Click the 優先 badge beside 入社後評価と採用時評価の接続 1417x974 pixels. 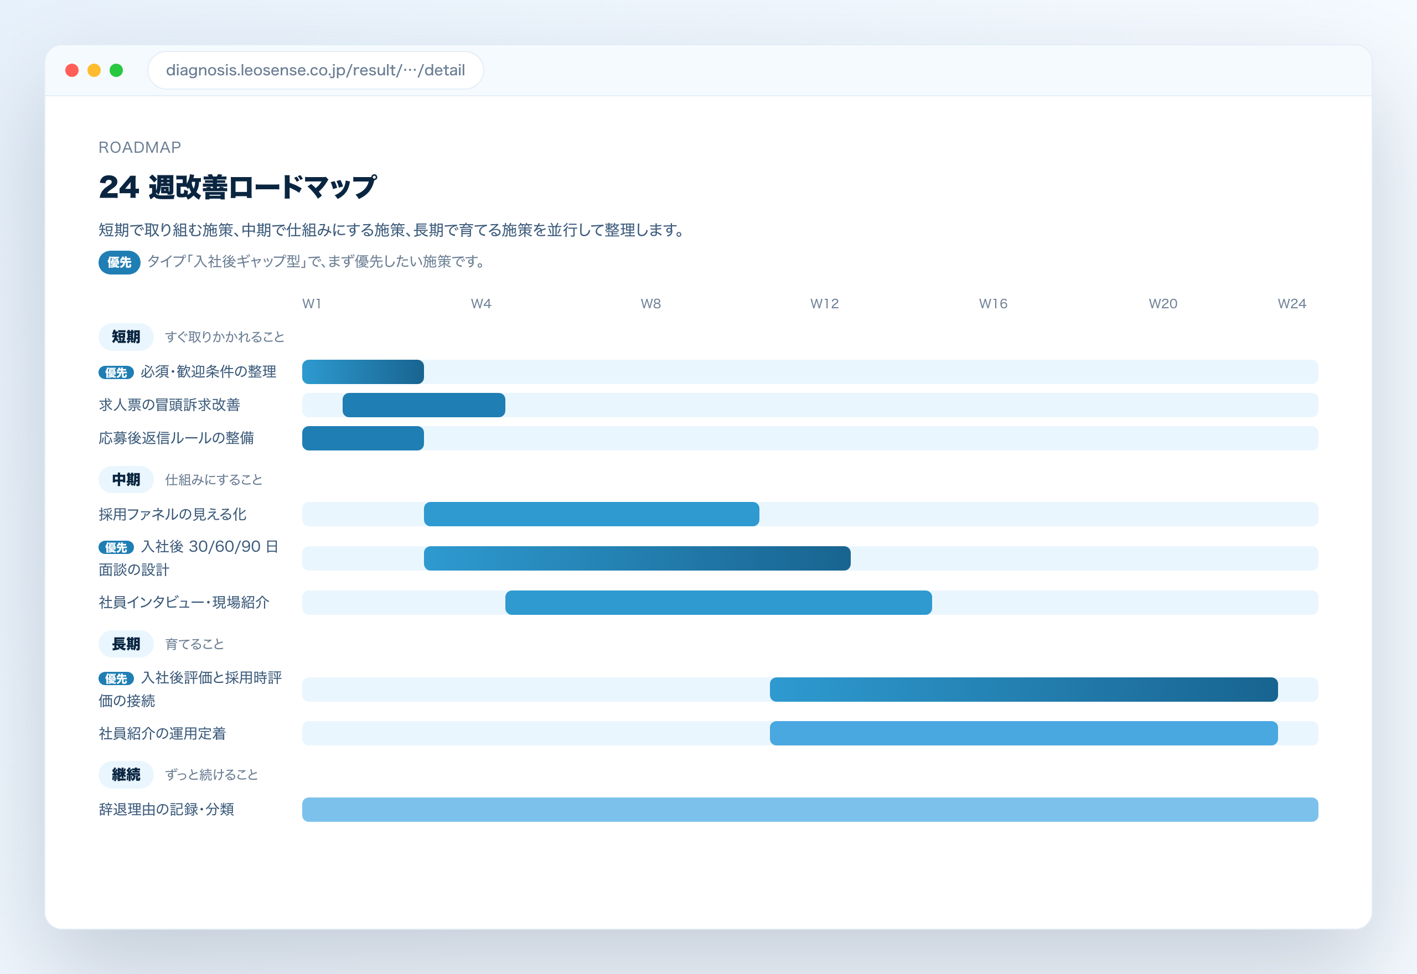[x=116, y=678]
